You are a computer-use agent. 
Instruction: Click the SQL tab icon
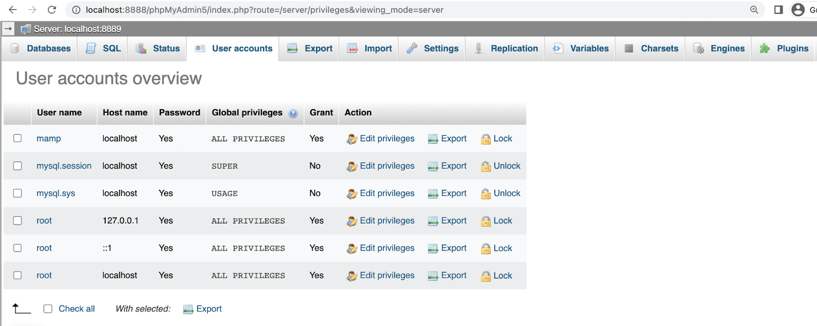tap(91, 48)
